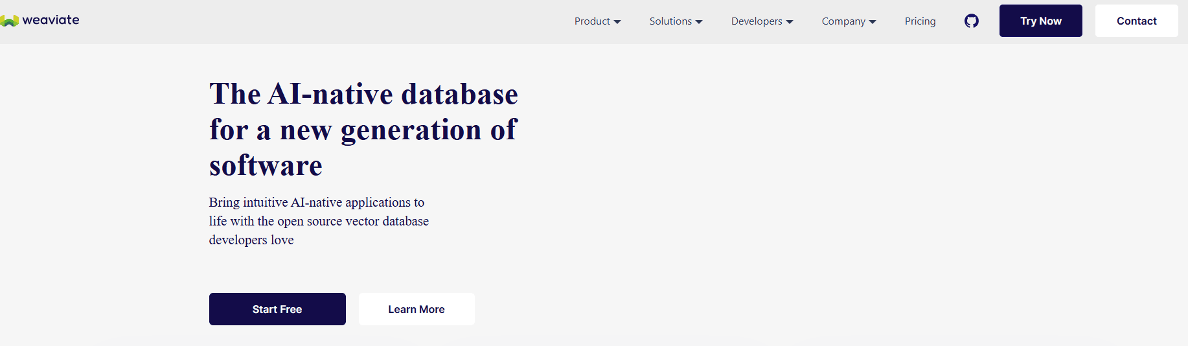The width and height of the screenshot is (1188, 346).
Task: Open the Developers dropdown menu
Action: 762,21
